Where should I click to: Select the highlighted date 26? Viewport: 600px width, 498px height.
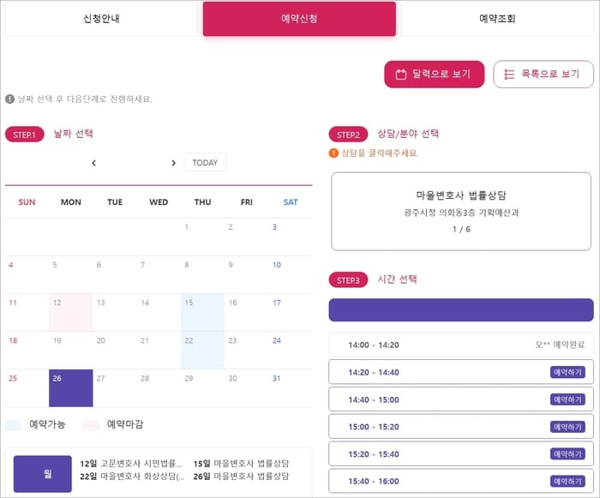pos(70,387)
